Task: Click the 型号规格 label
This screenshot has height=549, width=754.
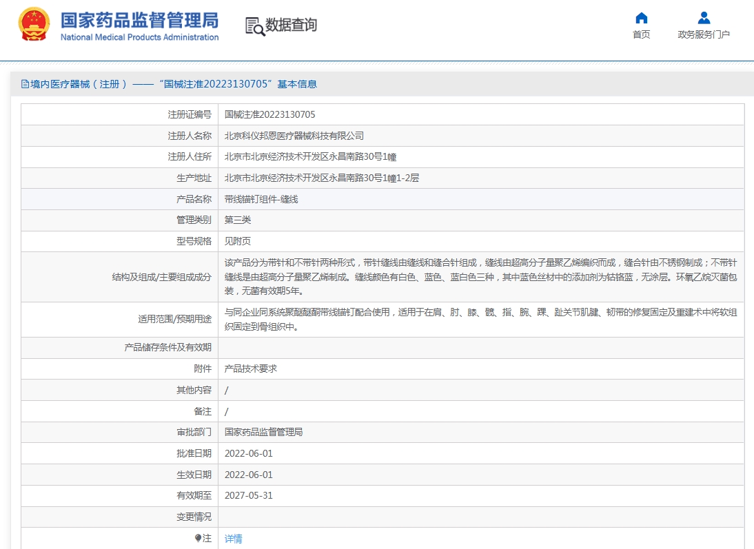Action: [194, 241]
